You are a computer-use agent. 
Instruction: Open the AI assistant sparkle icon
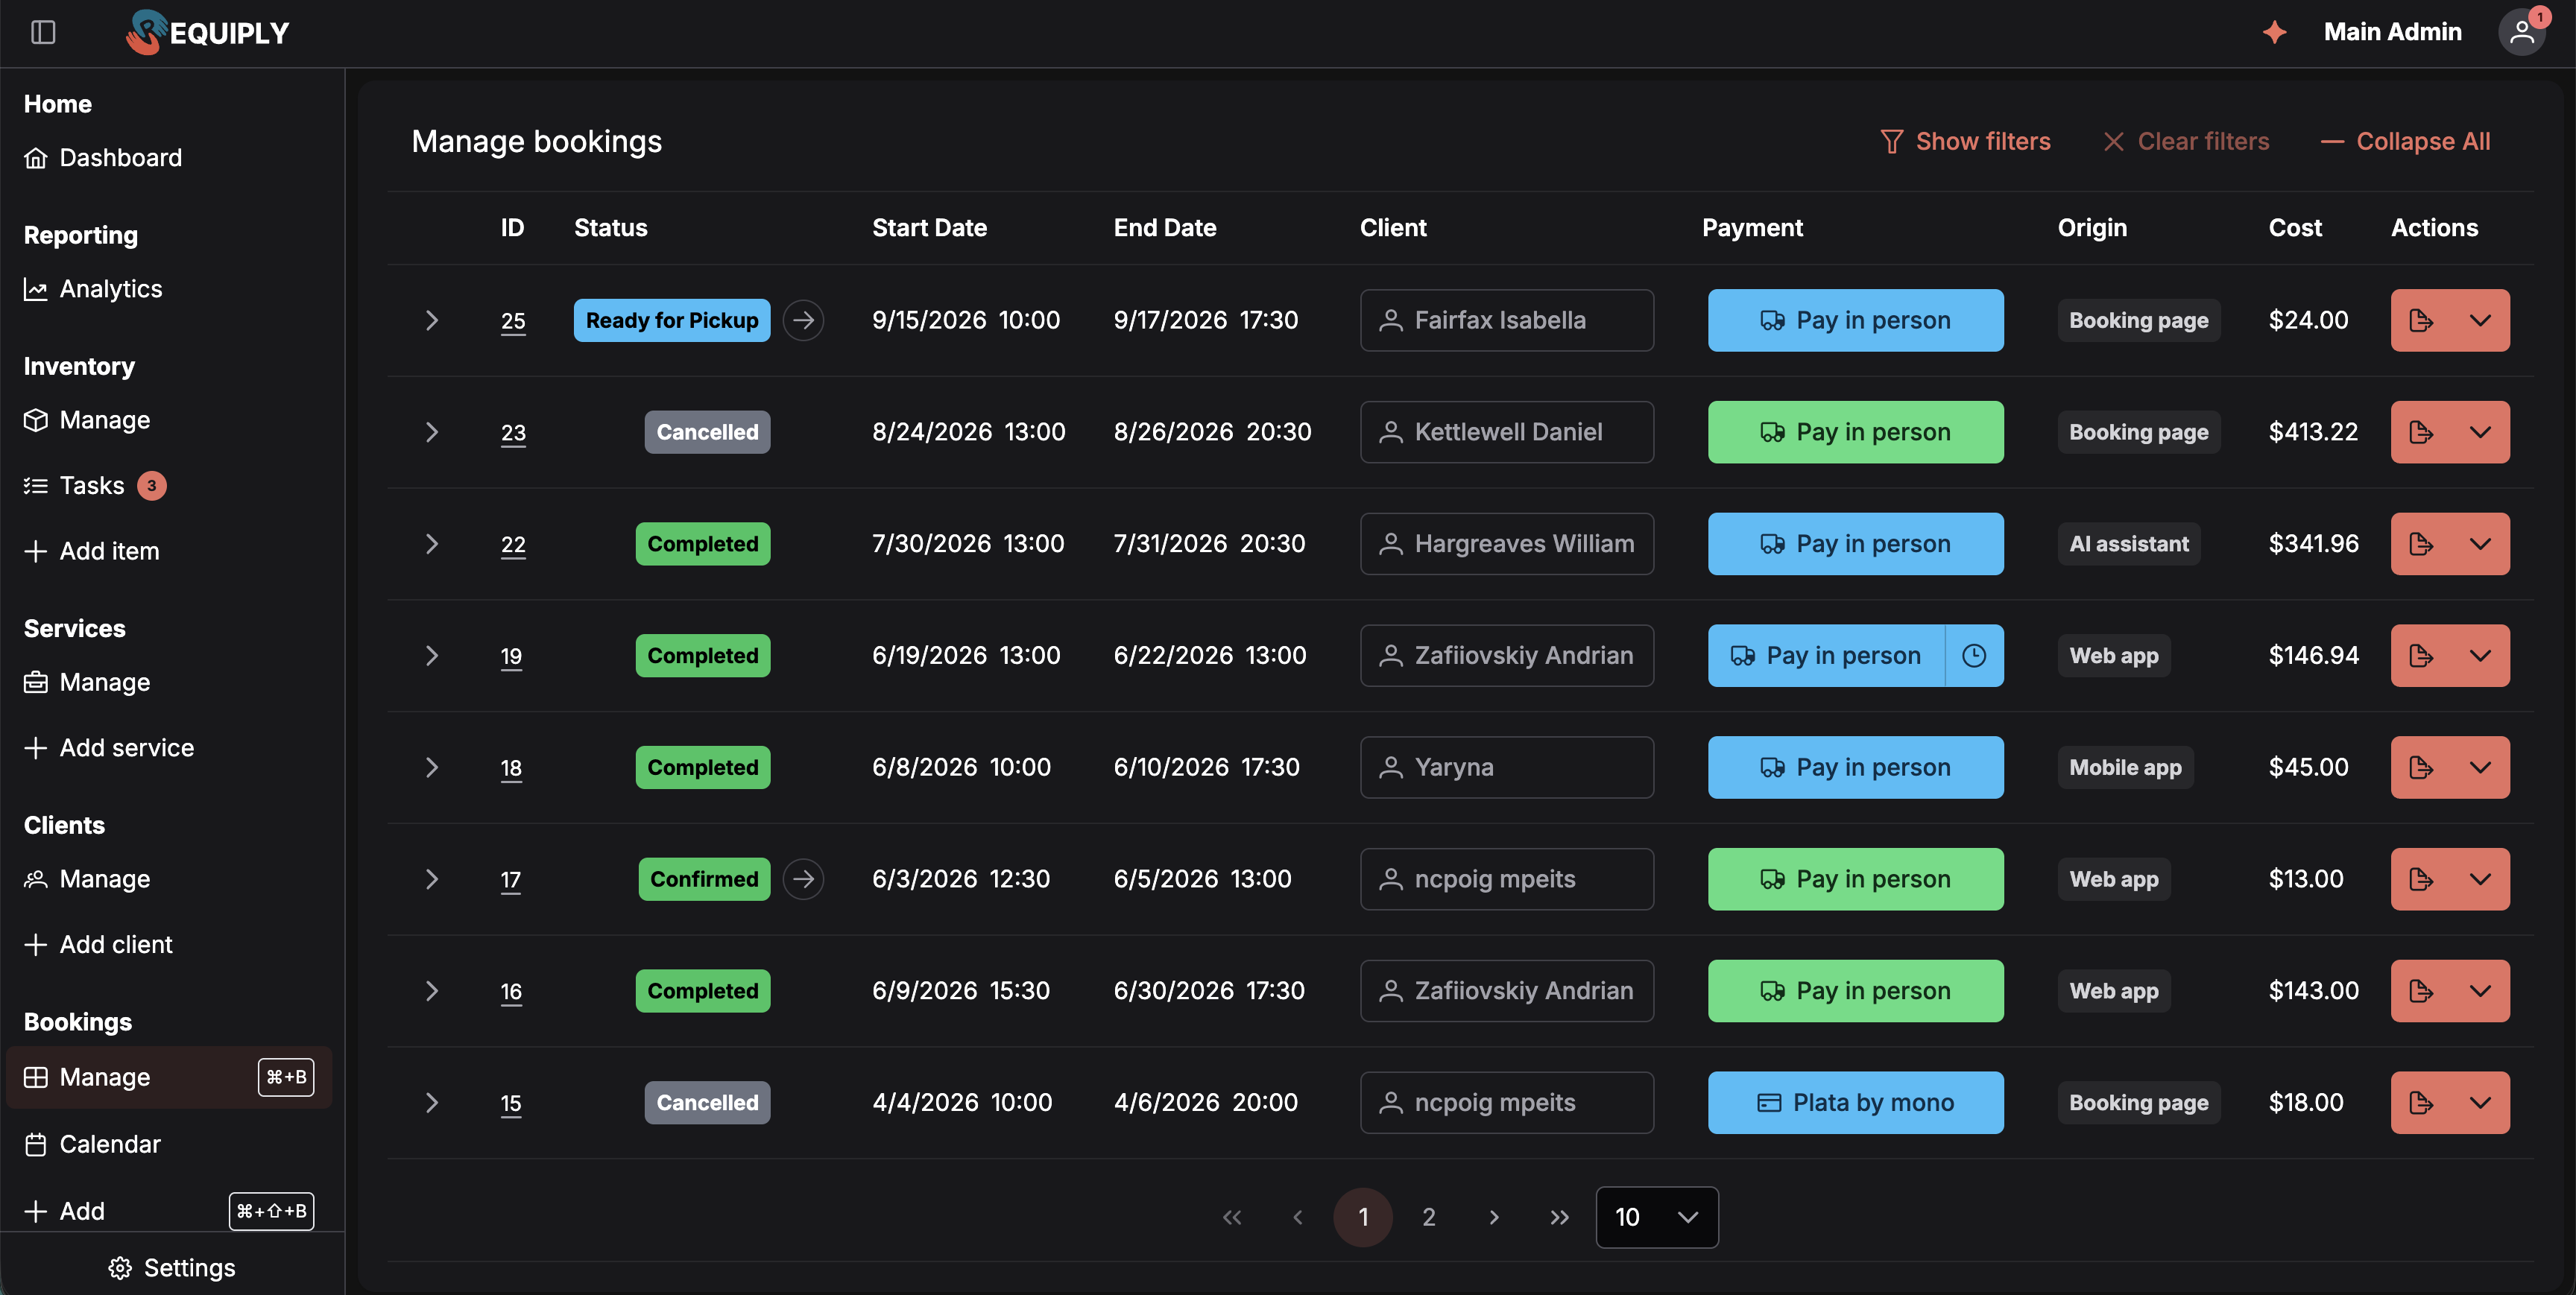2274,32
